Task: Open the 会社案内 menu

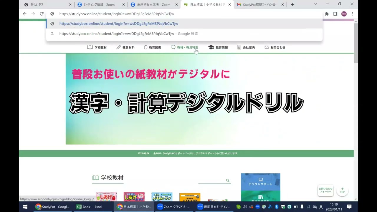Action: click(246, 47)
